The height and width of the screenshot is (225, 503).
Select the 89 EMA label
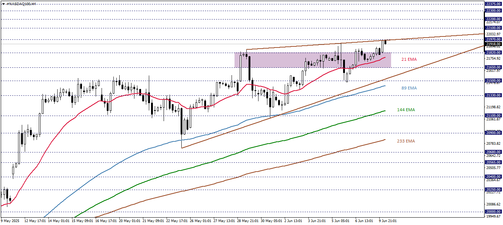point(409,88)
